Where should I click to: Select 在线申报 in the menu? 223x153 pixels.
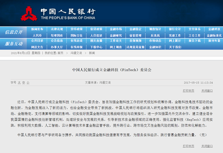[x=76, y=47]
